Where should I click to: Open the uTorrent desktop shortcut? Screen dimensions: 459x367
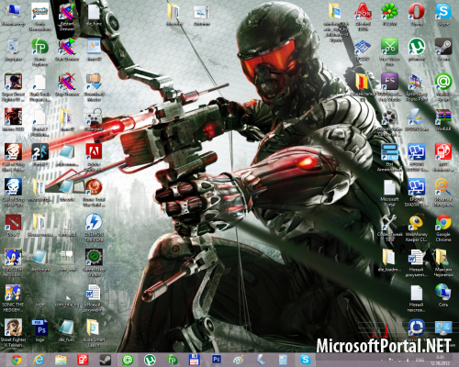pyautogui.click(x=417, y=49)
